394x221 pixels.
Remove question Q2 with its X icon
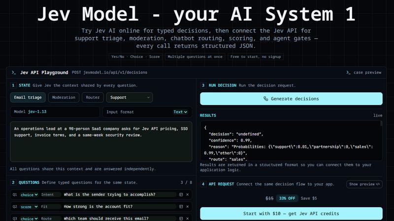coord(188,206)
